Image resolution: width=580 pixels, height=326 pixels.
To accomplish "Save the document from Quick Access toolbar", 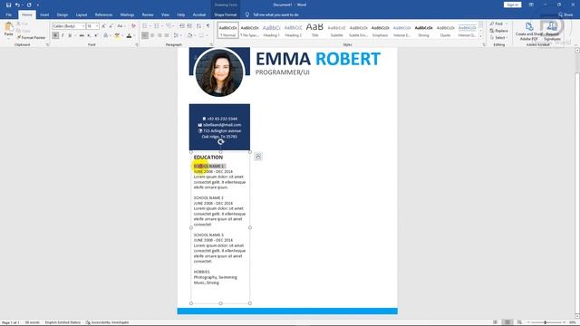I will click(8, 5).
